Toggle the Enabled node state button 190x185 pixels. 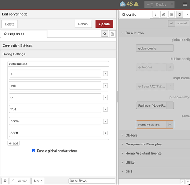[20, 181]
